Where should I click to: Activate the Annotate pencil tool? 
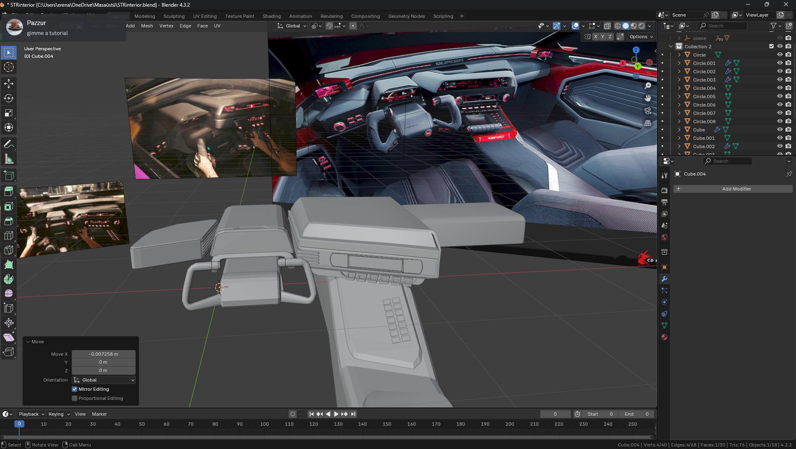coord(9,144)
